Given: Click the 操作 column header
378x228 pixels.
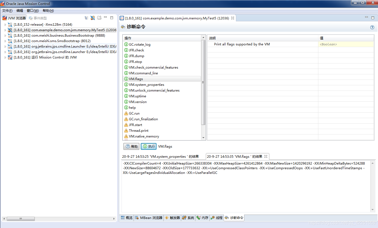Looking at the screenshot, I should (x=162, y=38).
